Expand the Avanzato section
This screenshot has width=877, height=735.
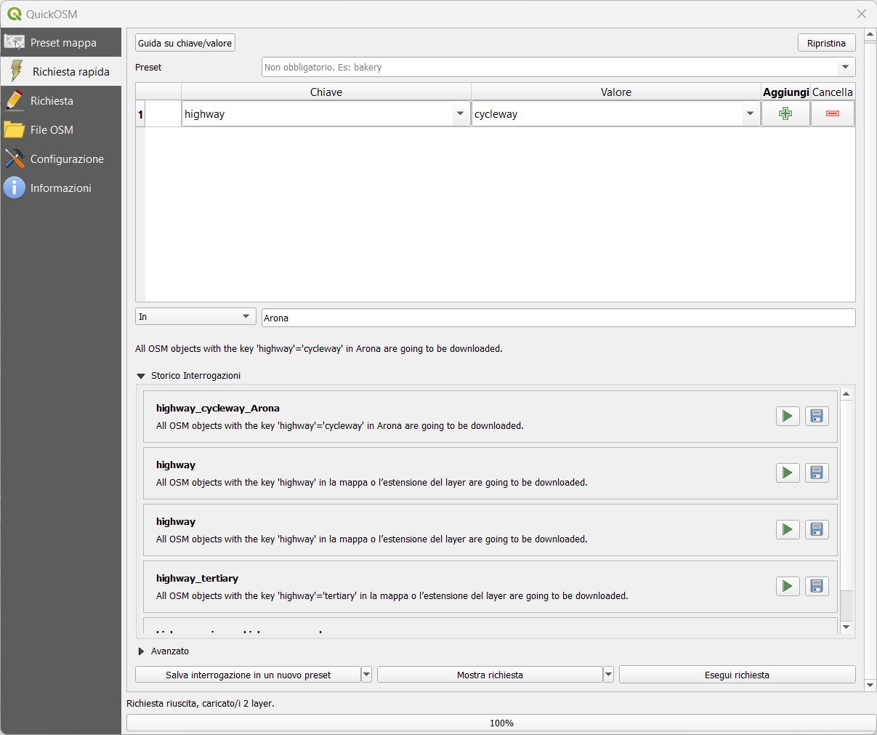click(141, 651)
